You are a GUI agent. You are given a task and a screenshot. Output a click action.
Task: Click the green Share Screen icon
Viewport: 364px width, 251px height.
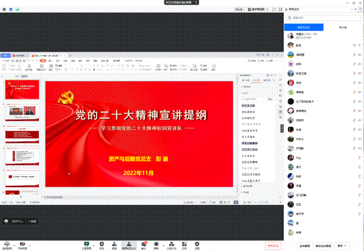(87, 245)
